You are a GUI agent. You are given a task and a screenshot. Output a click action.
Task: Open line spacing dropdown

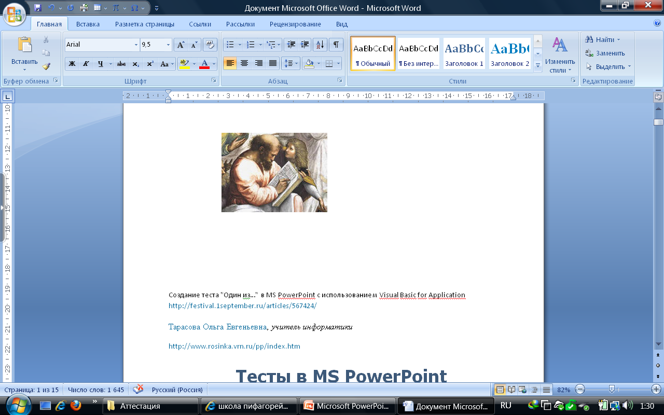click(290, 64)
